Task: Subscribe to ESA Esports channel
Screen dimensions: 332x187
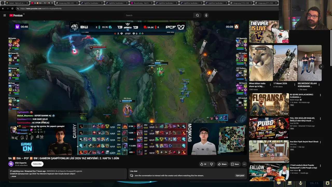Action: [x=37, y=164]
